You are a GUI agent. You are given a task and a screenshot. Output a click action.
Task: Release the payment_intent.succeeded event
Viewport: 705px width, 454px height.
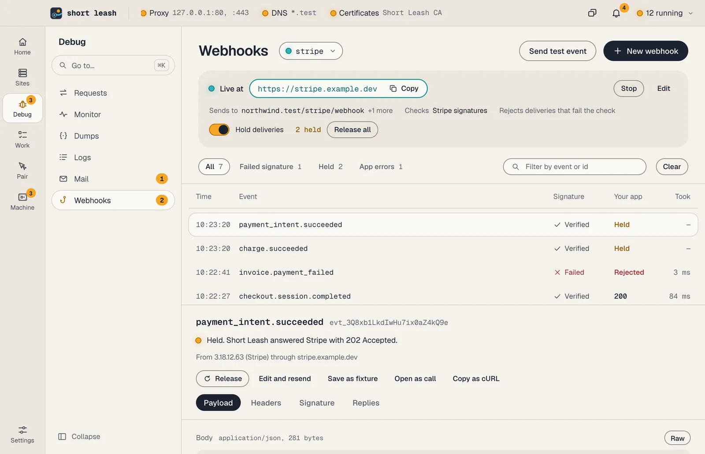point(223,379)
